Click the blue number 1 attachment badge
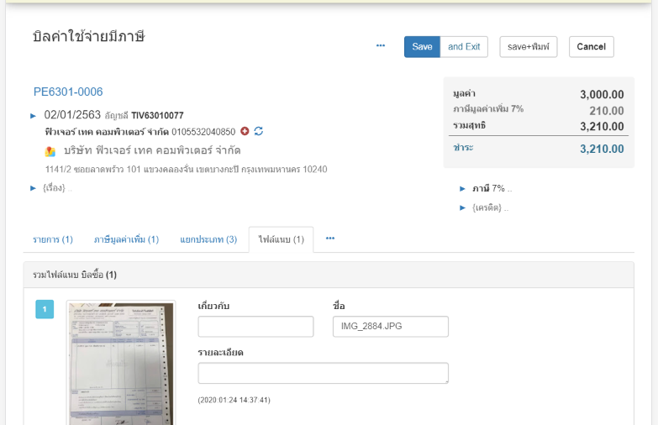 pos(45,310)
